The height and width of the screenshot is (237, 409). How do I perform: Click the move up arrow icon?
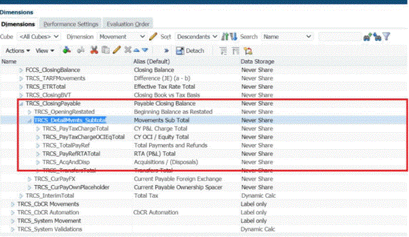point(136,50)
